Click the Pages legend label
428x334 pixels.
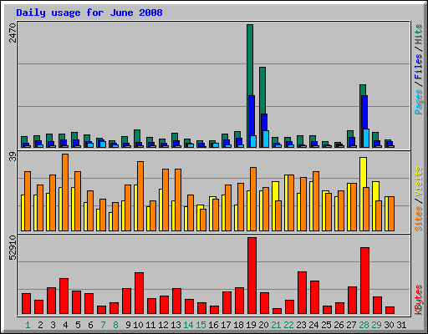tap(418, 102)
